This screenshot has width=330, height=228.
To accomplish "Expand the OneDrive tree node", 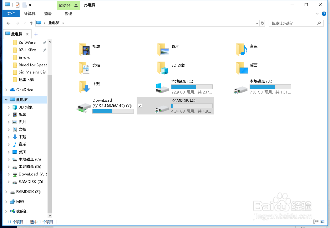I will point(6,90).
